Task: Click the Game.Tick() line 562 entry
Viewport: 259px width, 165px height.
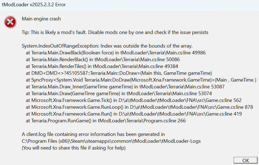Action: click(x=134, y=100)
